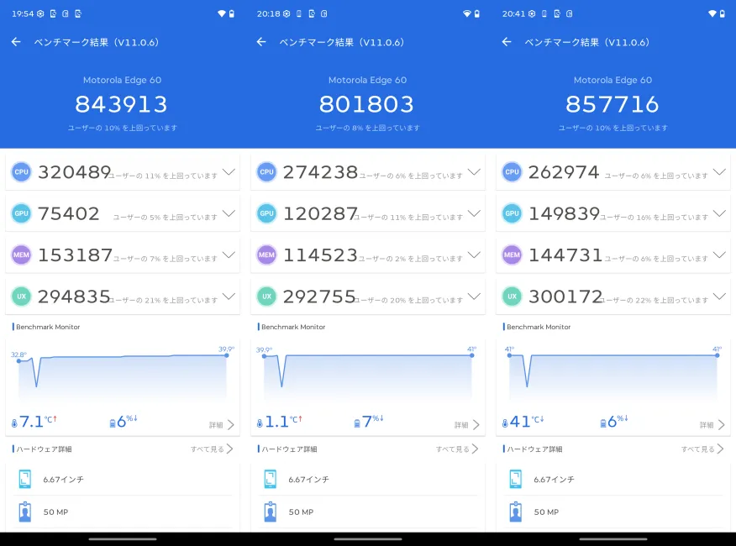
Task: Tap 7% battery drop reading
Action: coord(369,421)
